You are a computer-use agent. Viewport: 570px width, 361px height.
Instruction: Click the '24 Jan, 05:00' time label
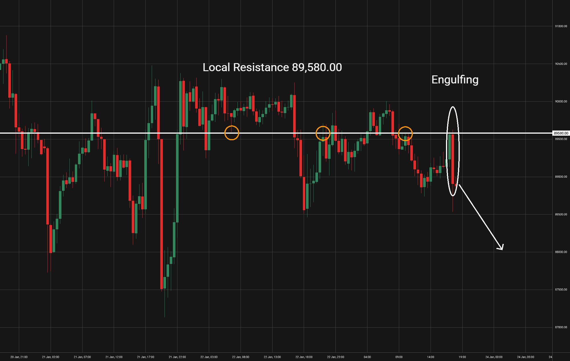[525, 357]
